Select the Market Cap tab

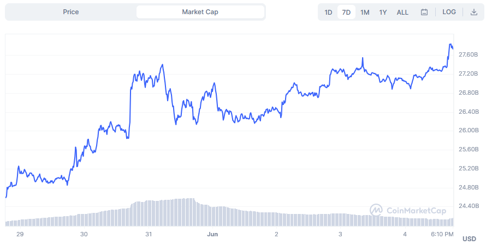(x=200, y=12)
